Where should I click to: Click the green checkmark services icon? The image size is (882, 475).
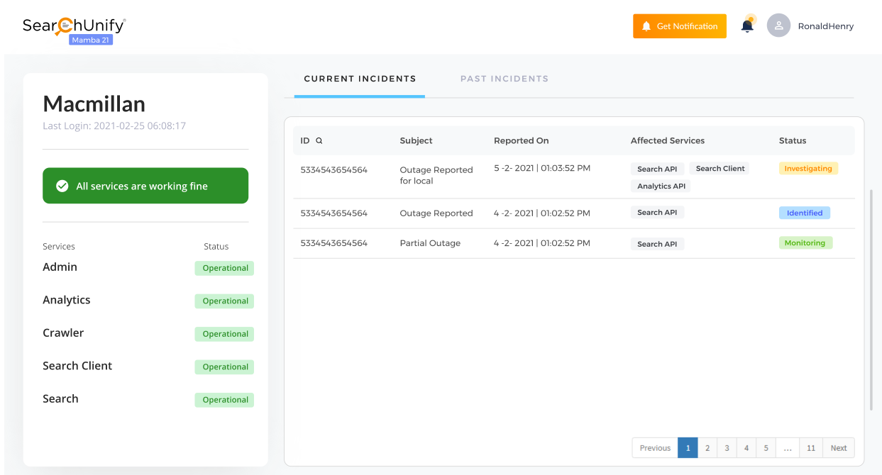[x=62, y=186]
